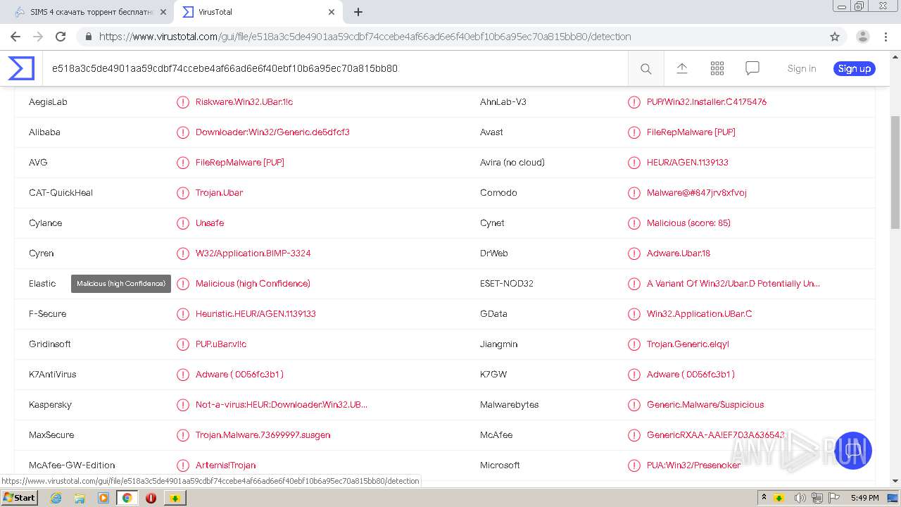901x507 pixels.
Task: Click the VirusTotal logo icon
Action: [x=21, y=68]
